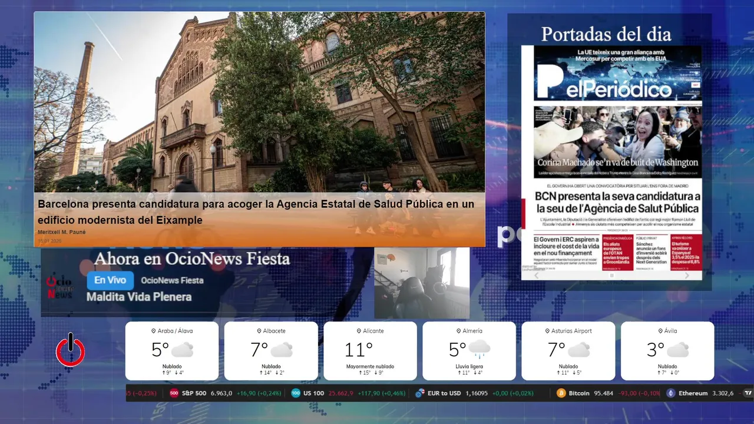754x424 pixels.
Task: Click the S&P 500 value 6.963,0
Action: tap(221, 393)
